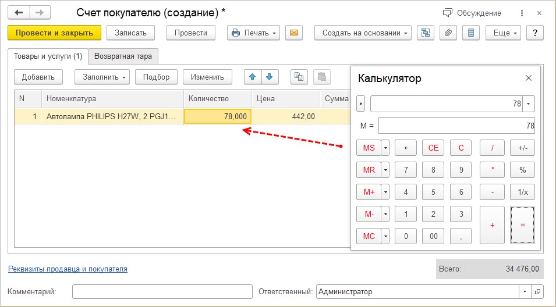Open the Обсуждение discussion panel

click(x=472, y=13)
